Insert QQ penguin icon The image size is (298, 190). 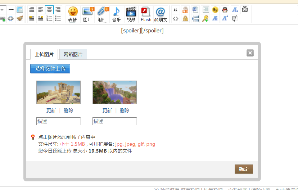pos(225,9)
